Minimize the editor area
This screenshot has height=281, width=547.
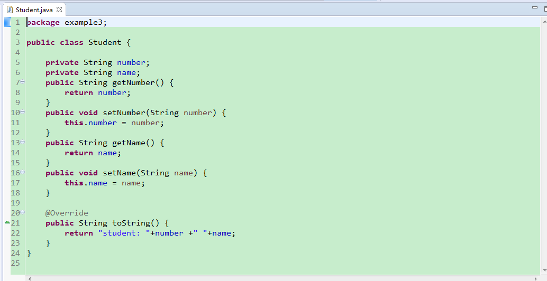(x=535, y=7)
